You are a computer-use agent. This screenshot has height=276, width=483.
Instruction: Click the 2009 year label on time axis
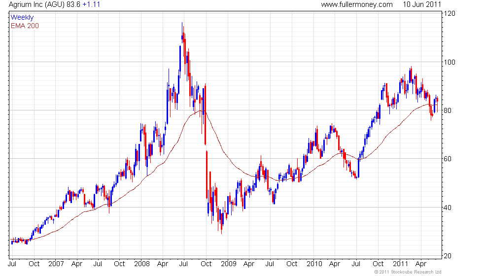[229, 264]
